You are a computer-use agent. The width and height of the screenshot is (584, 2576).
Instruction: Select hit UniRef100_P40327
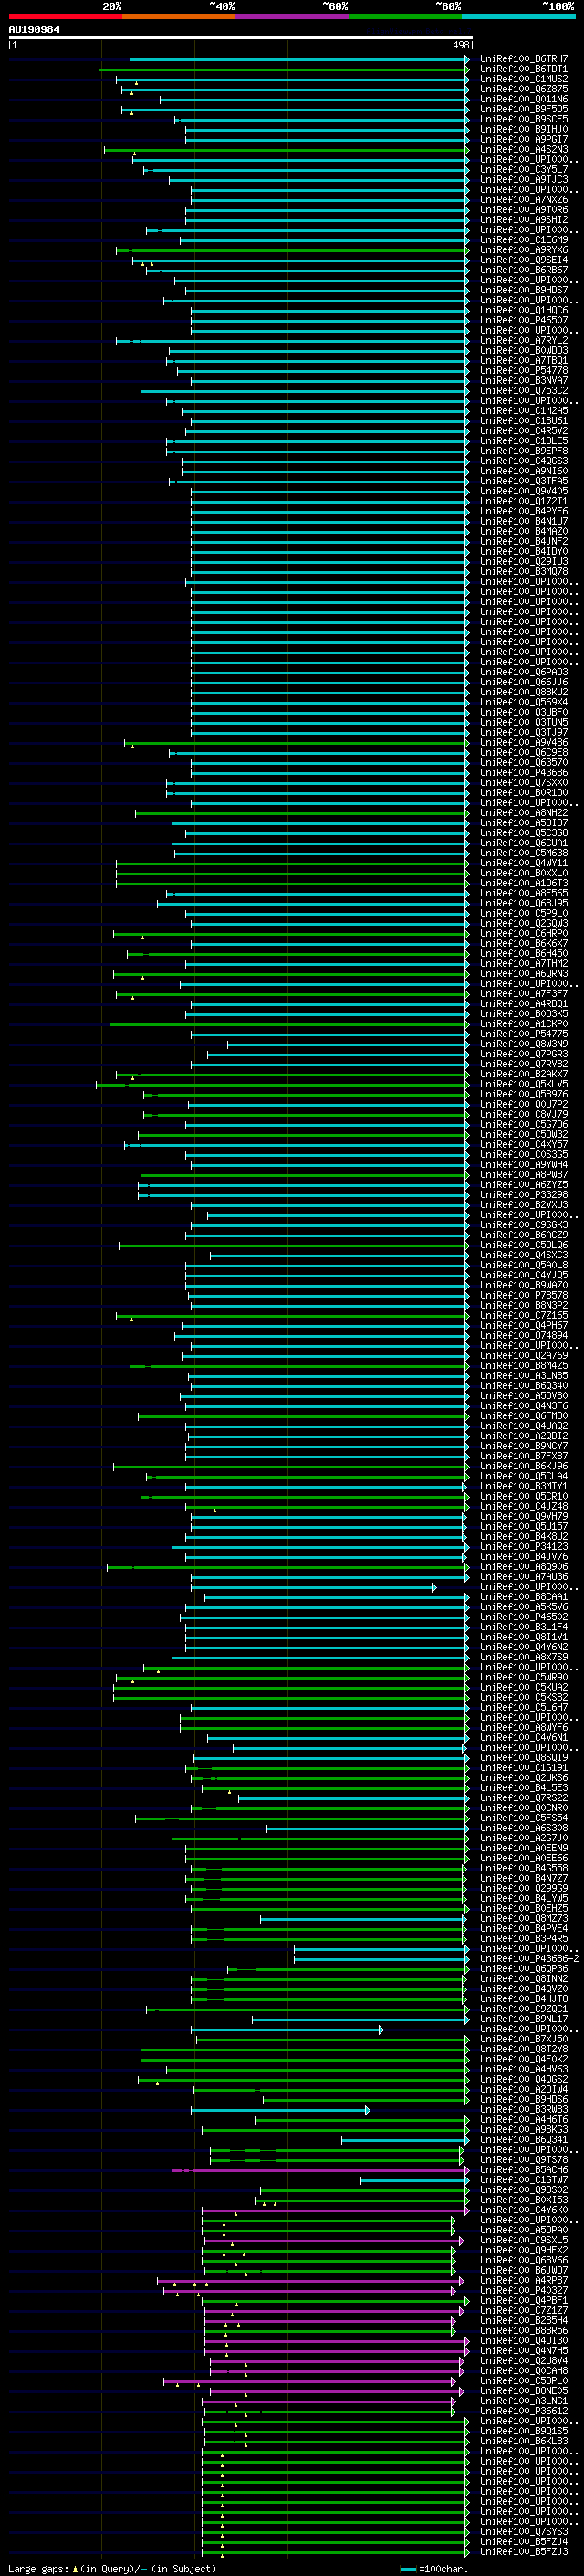(x=523, y=2291)
